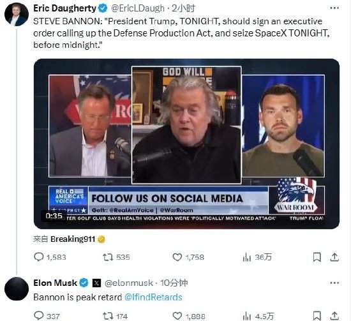Bookmark Elon Musk's reply
Image resolution: width=351 pixels, height=321 pixels.
317,316
